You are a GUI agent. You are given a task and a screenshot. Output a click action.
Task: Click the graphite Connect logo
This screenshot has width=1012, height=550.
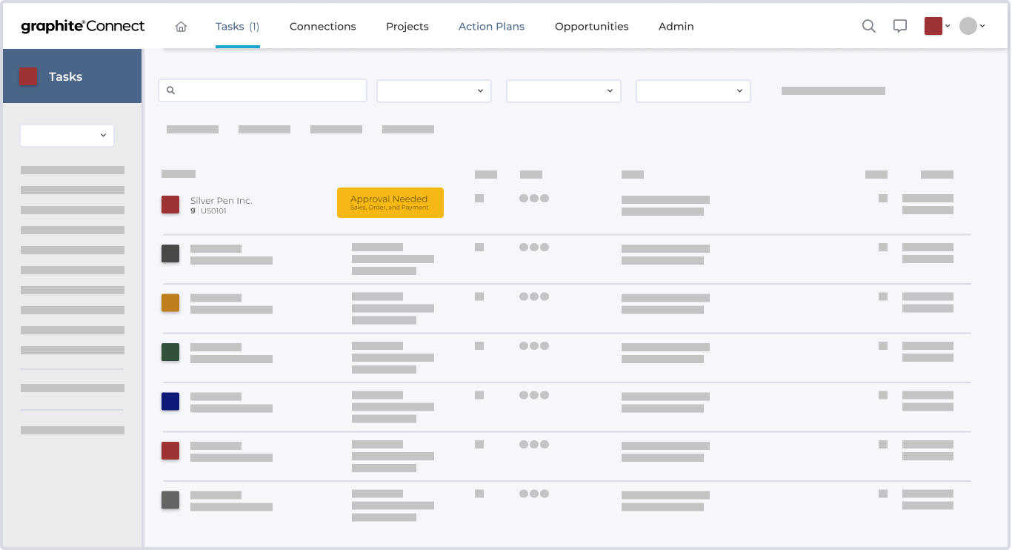(84, 25)
